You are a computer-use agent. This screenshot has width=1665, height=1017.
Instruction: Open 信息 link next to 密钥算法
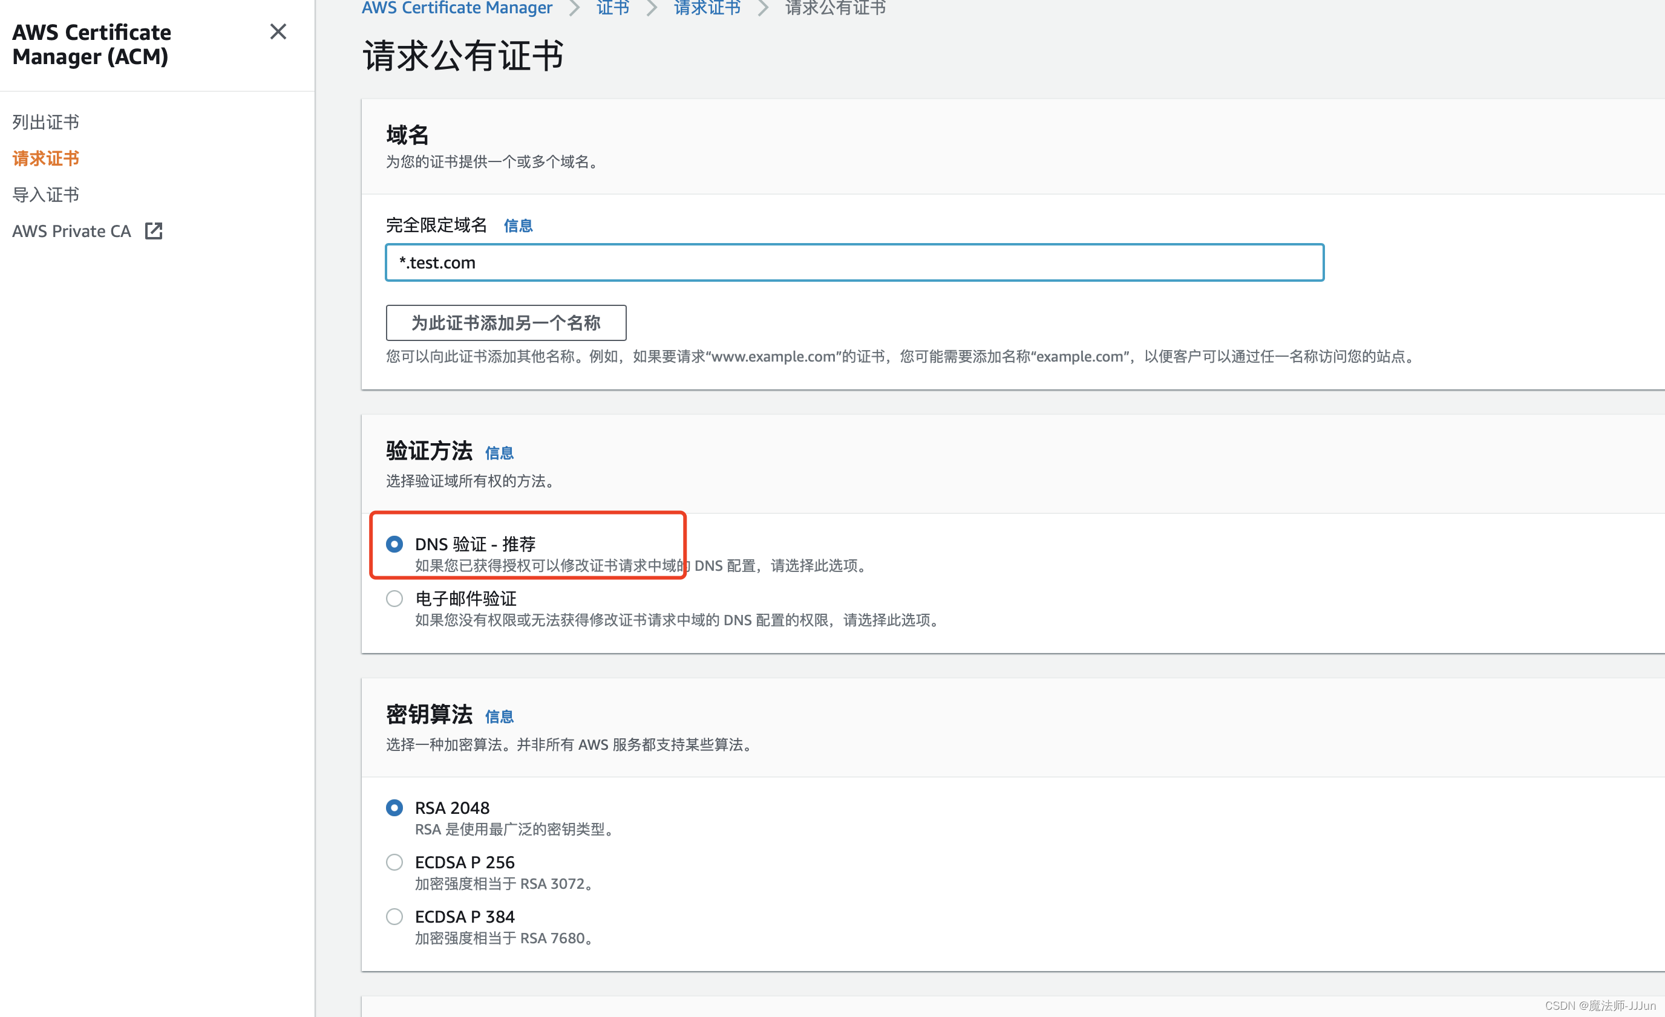tap(499, 716)
